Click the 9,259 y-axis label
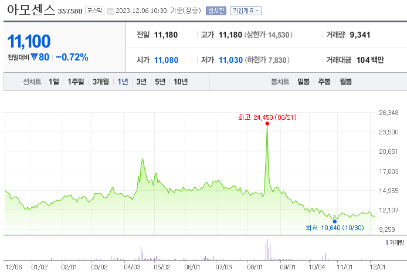Screen dimensions: 407x277 pyautogui.click(x=387, y=229)
